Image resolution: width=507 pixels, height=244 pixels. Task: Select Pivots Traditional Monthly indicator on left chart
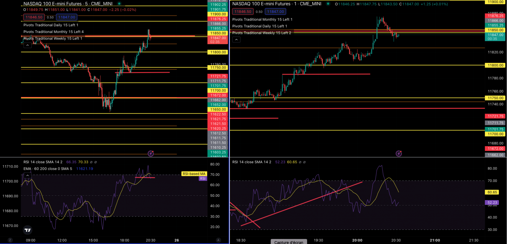point(54,32)
